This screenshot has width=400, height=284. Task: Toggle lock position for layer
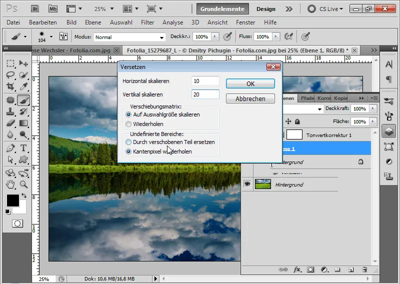(x=288, y=121)
